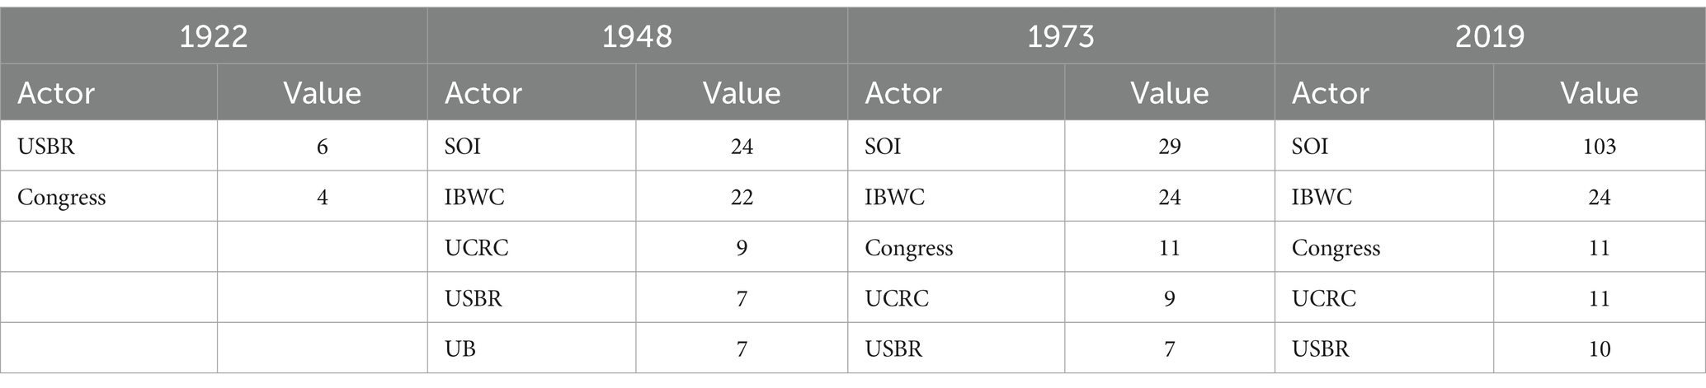Click the UCRC cell under 2019
This screenshot has height=388, width=1706.
point(1383,297)
